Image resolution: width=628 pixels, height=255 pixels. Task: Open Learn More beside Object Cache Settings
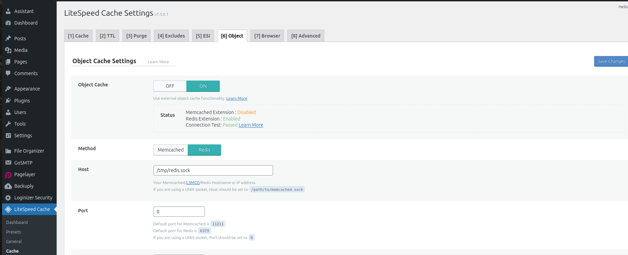tap(158, 62)
